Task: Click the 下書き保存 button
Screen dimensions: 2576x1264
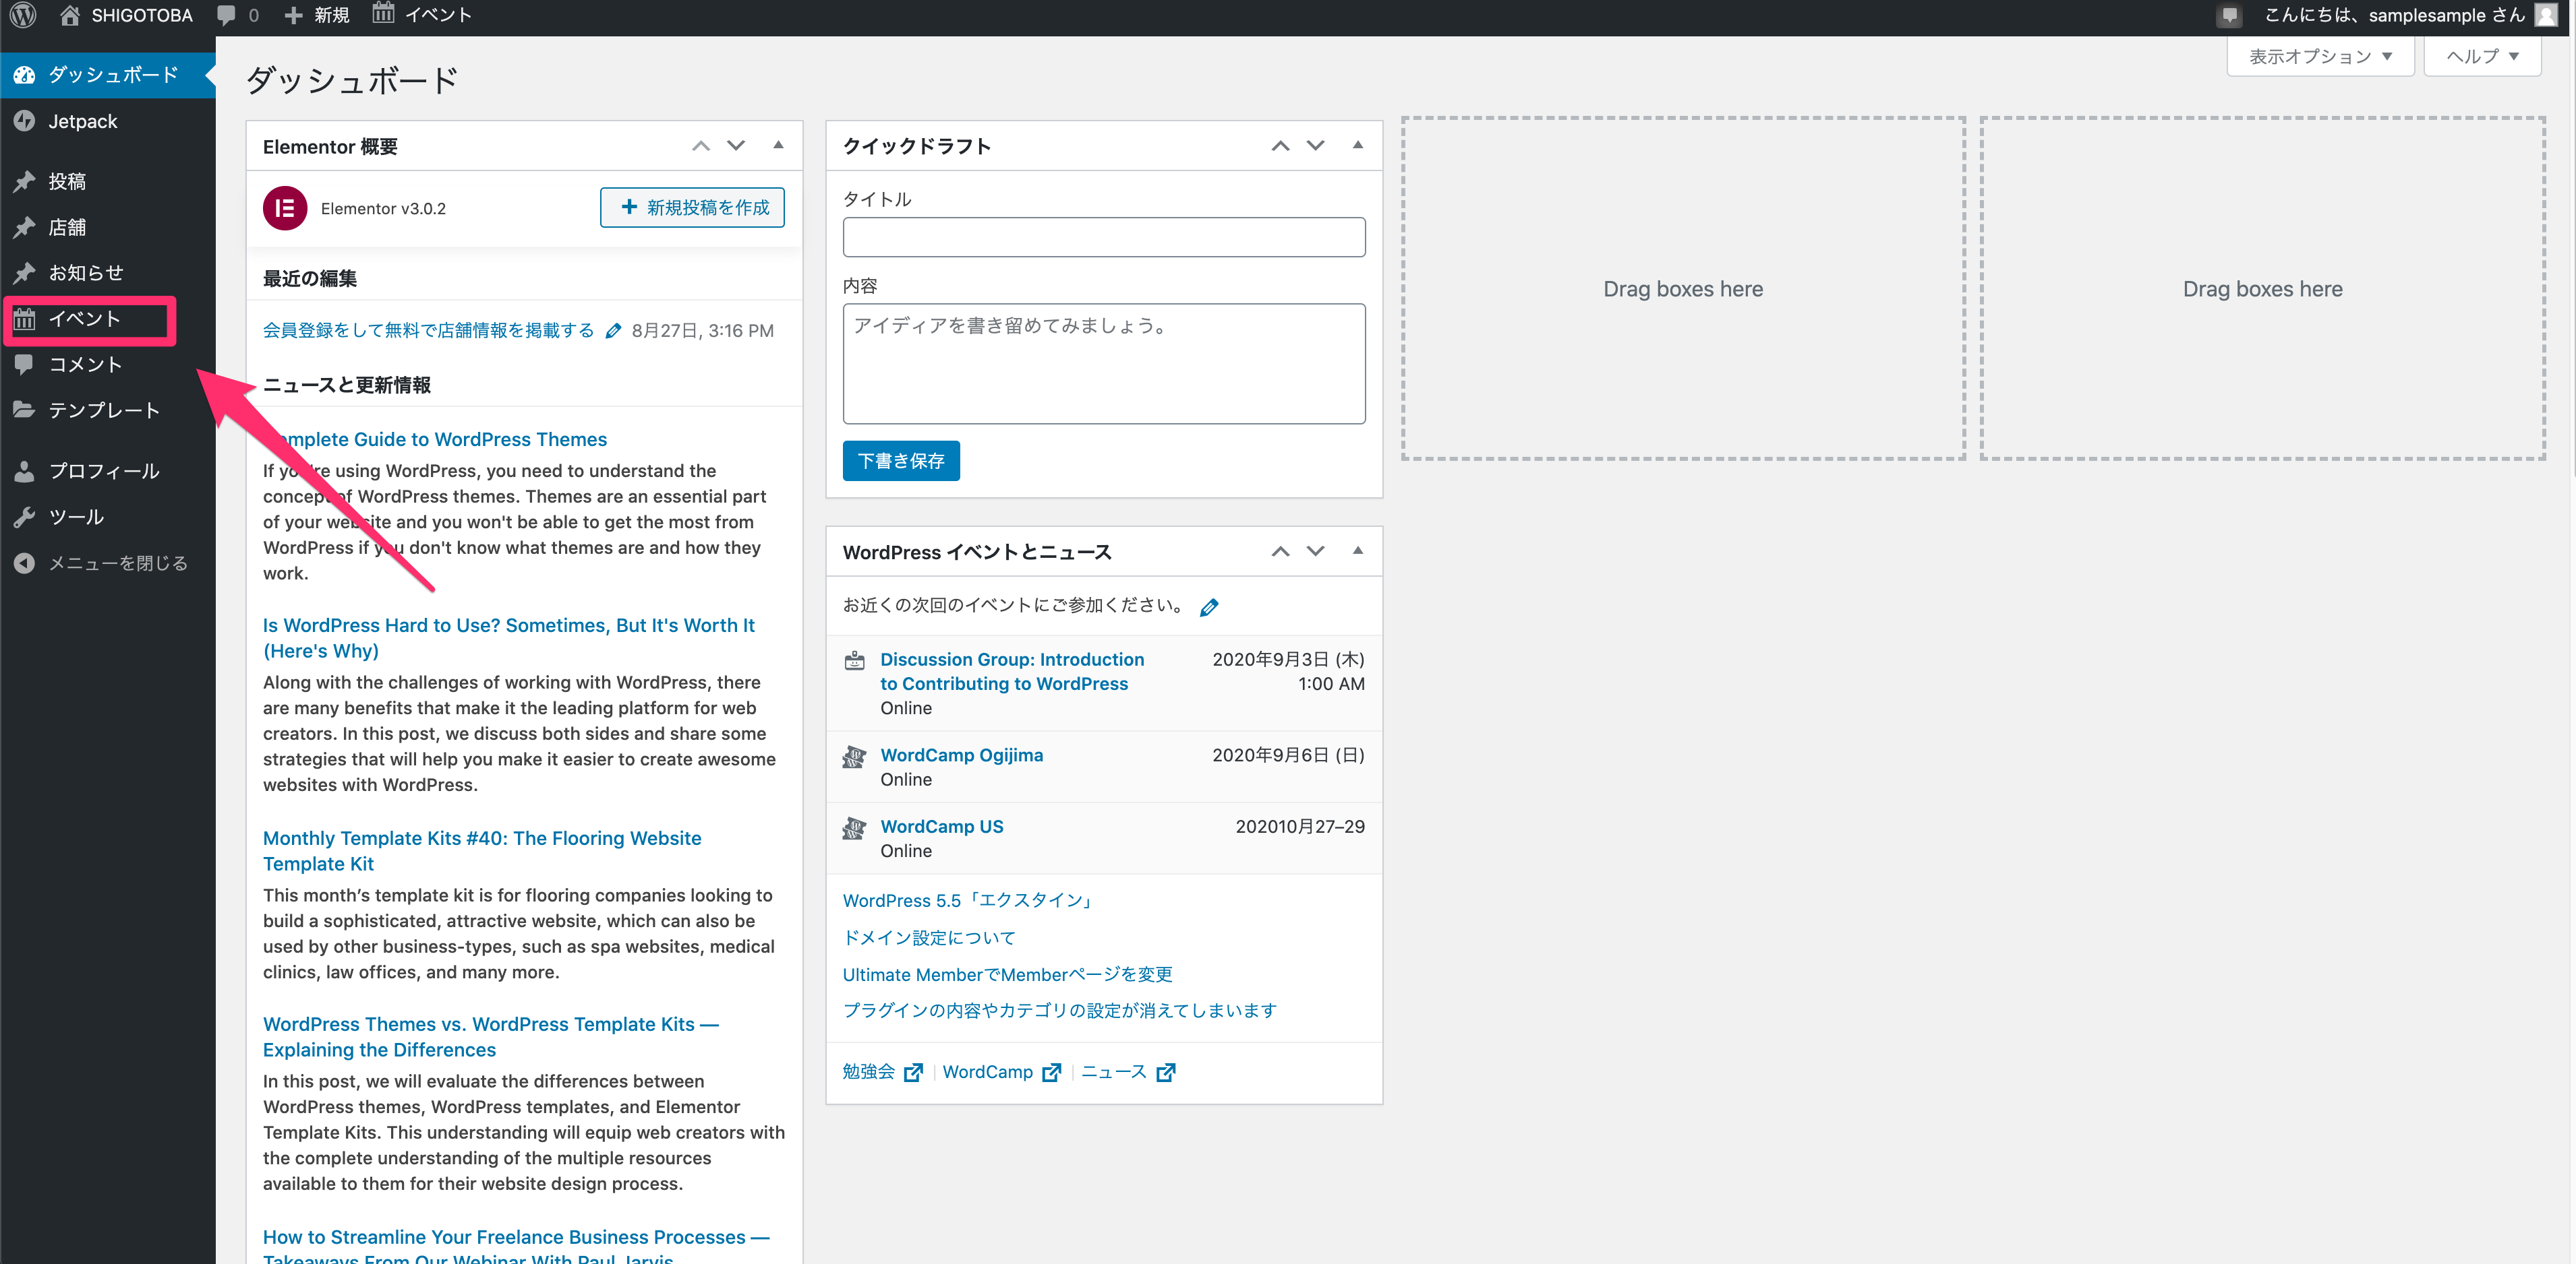Action: [x=901, y=461]
